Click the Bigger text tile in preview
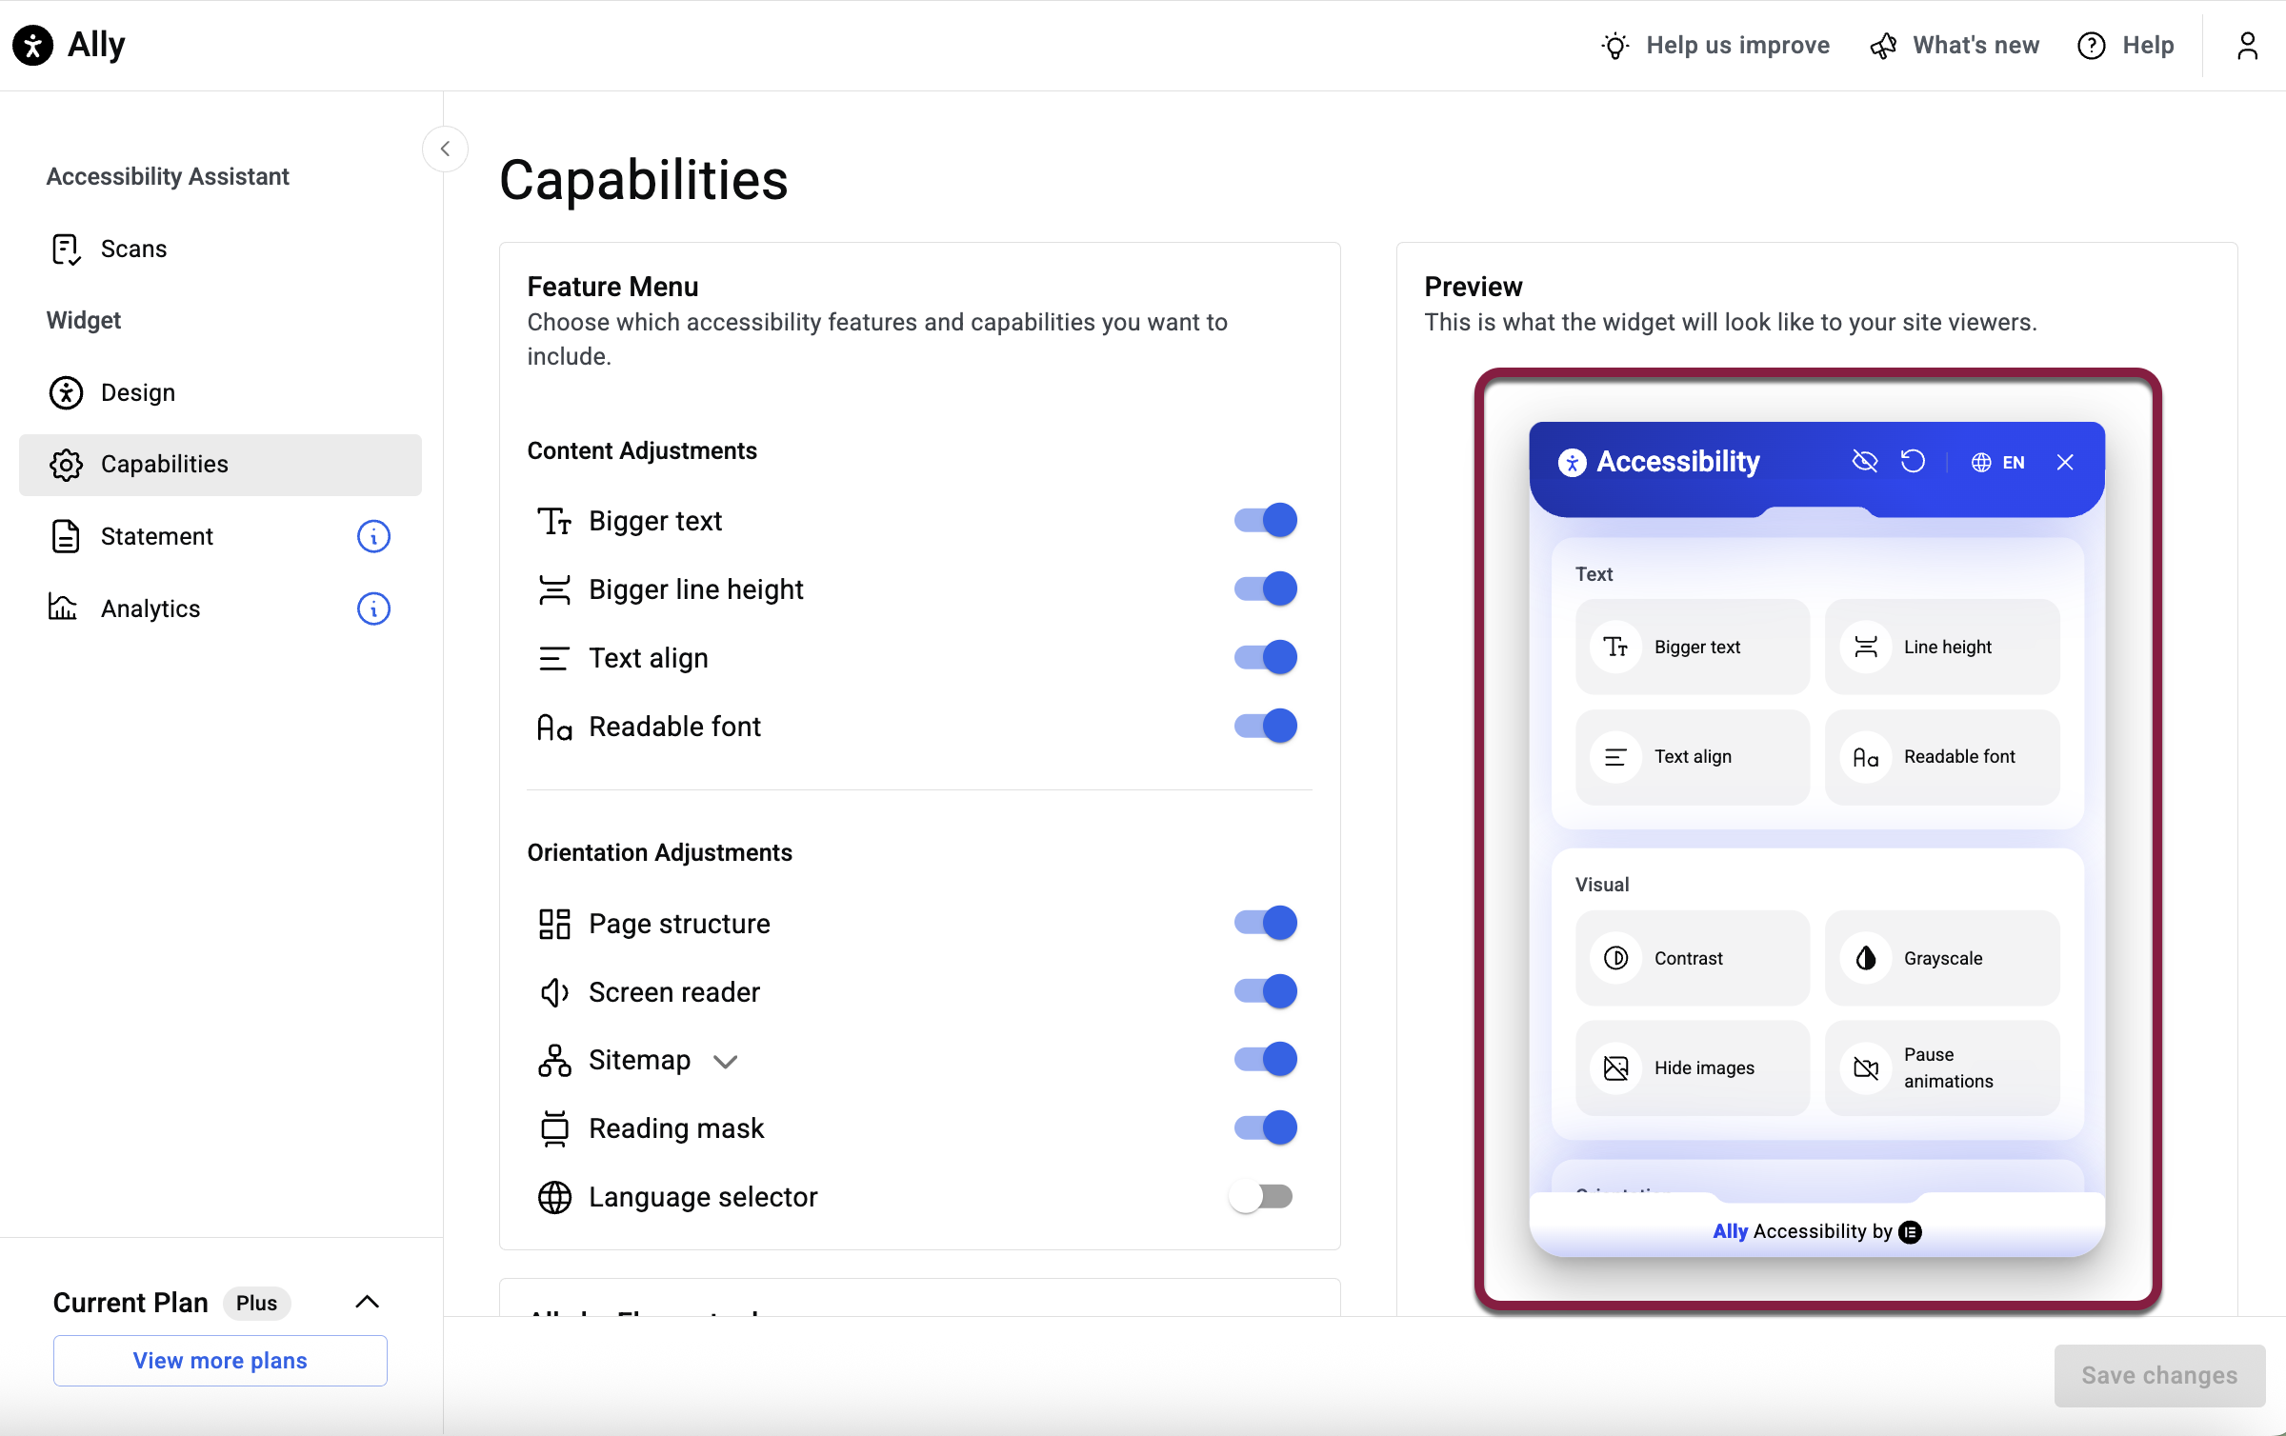Image resolution: width=2286 pixels, height=1436 pixels. [1693, 647]
